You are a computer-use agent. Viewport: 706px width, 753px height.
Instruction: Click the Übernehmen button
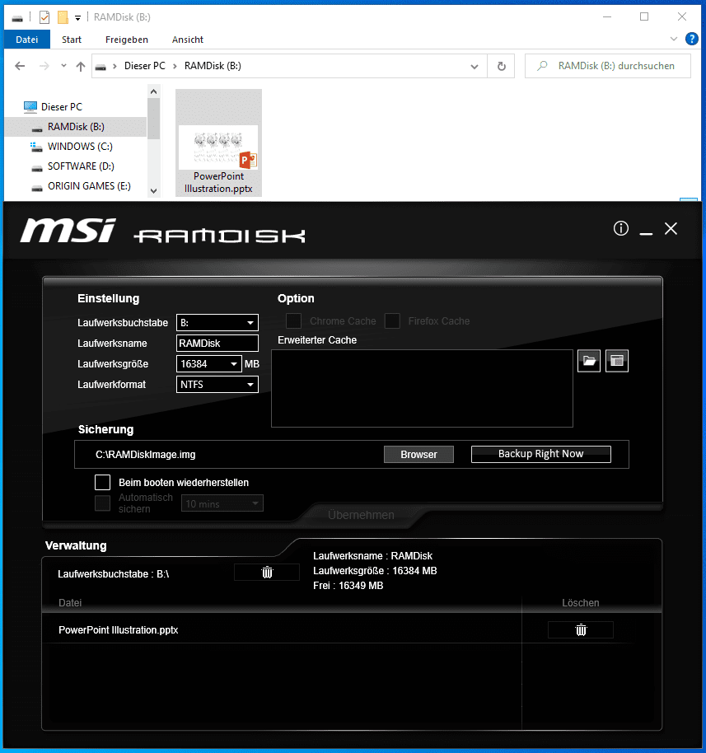(x=361, y=515)
